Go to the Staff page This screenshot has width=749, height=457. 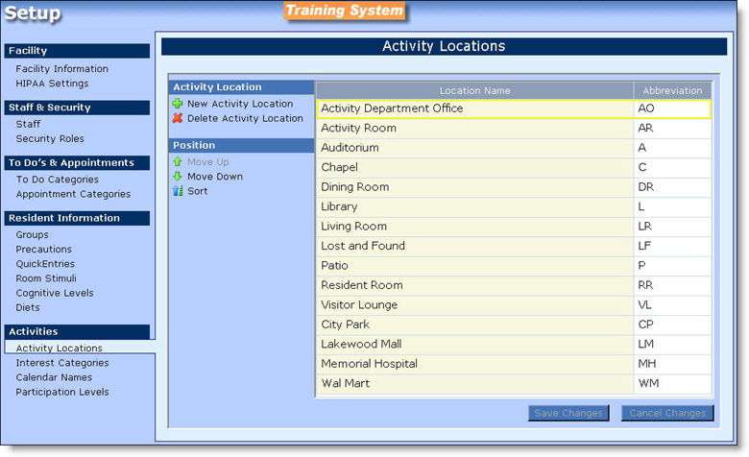coord(28,124)
